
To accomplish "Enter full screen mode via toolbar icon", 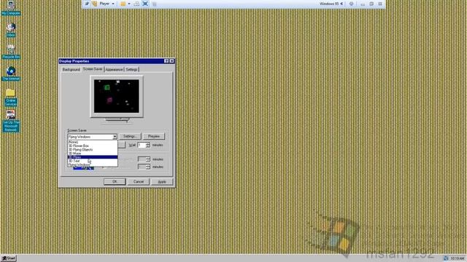I will pos(145,4).
